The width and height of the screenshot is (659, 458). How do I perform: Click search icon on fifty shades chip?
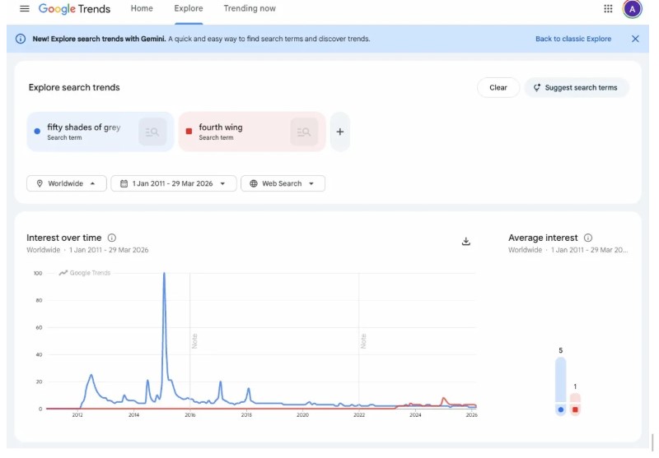click(152, 132)
